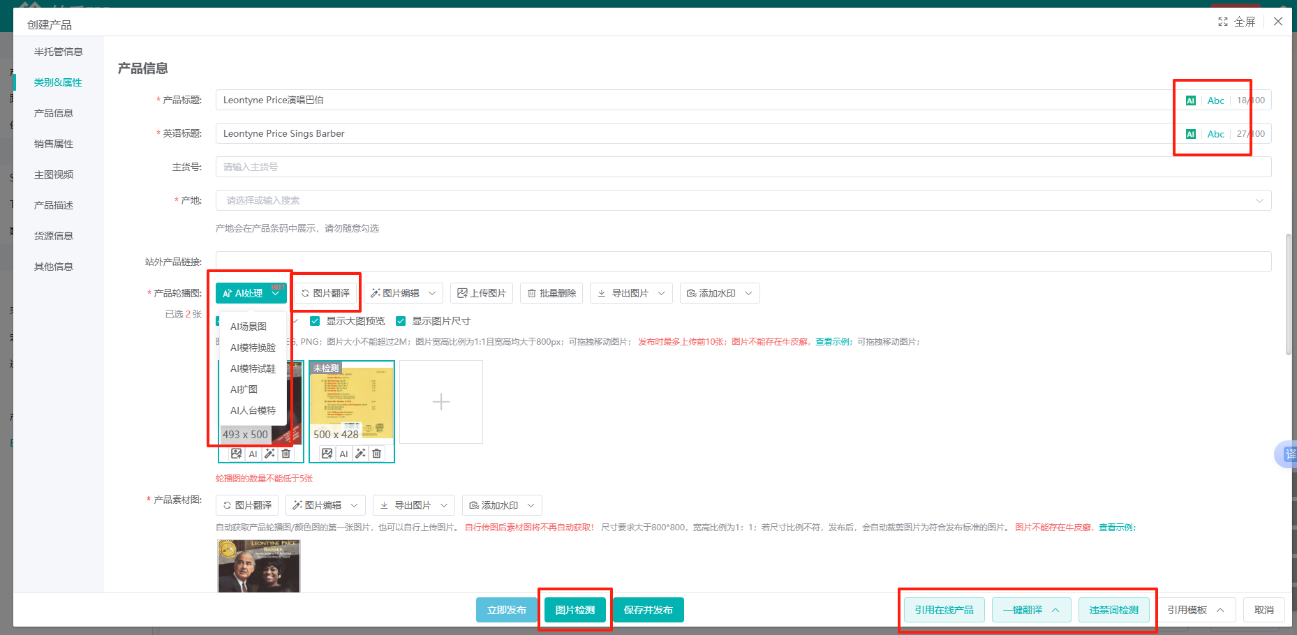Screen dimensions: 1297x635
Task: Open the 产地 origin dropdown
Action: (x=743, y=200)
